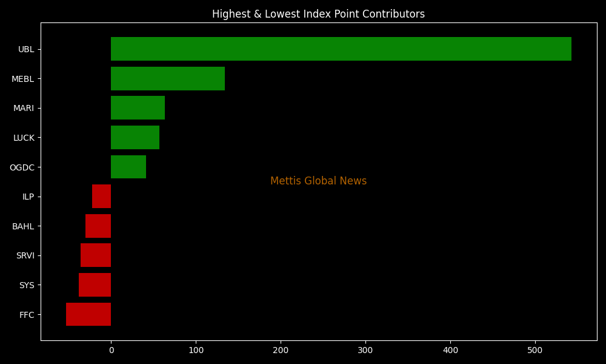Screen dimensions: 606x364
Task: Click the x-axis tick label 500
Action: click(x=535, y=351)
